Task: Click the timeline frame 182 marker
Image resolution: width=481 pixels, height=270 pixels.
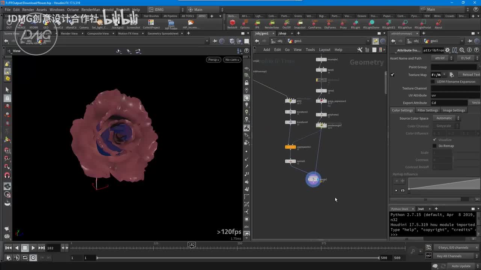Action: click(192, 245)
